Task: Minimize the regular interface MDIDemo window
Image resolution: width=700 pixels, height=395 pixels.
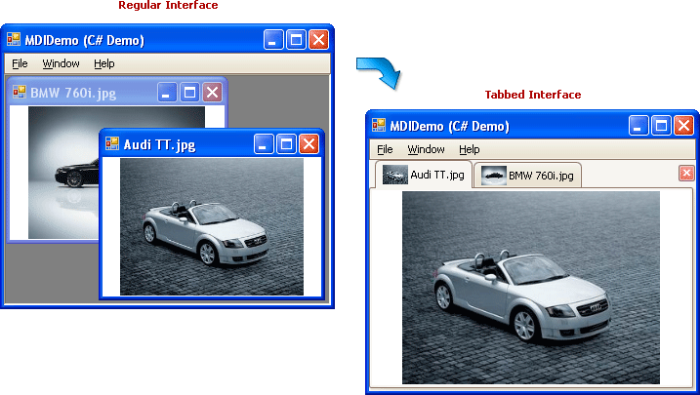Action: (x=273, y=40)
